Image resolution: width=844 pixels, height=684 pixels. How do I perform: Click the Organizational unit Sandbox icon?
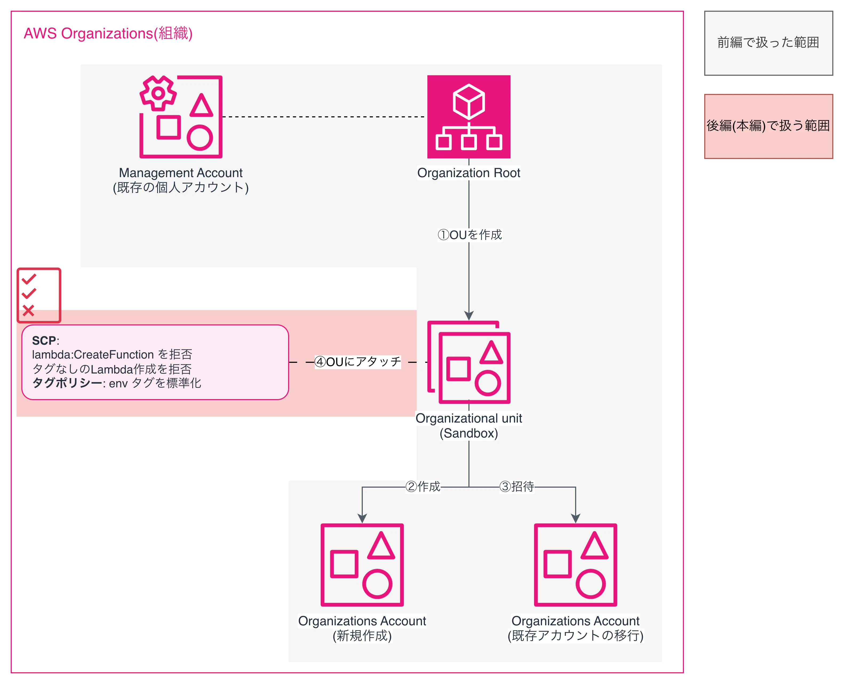(468, 362)
